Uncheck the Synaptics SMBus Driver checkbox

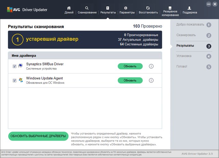pyautogui.click(x=14, y=66)
